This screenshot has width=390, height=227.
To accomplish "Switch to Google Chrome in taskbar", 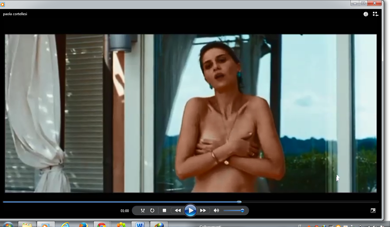I will point(102,225).
